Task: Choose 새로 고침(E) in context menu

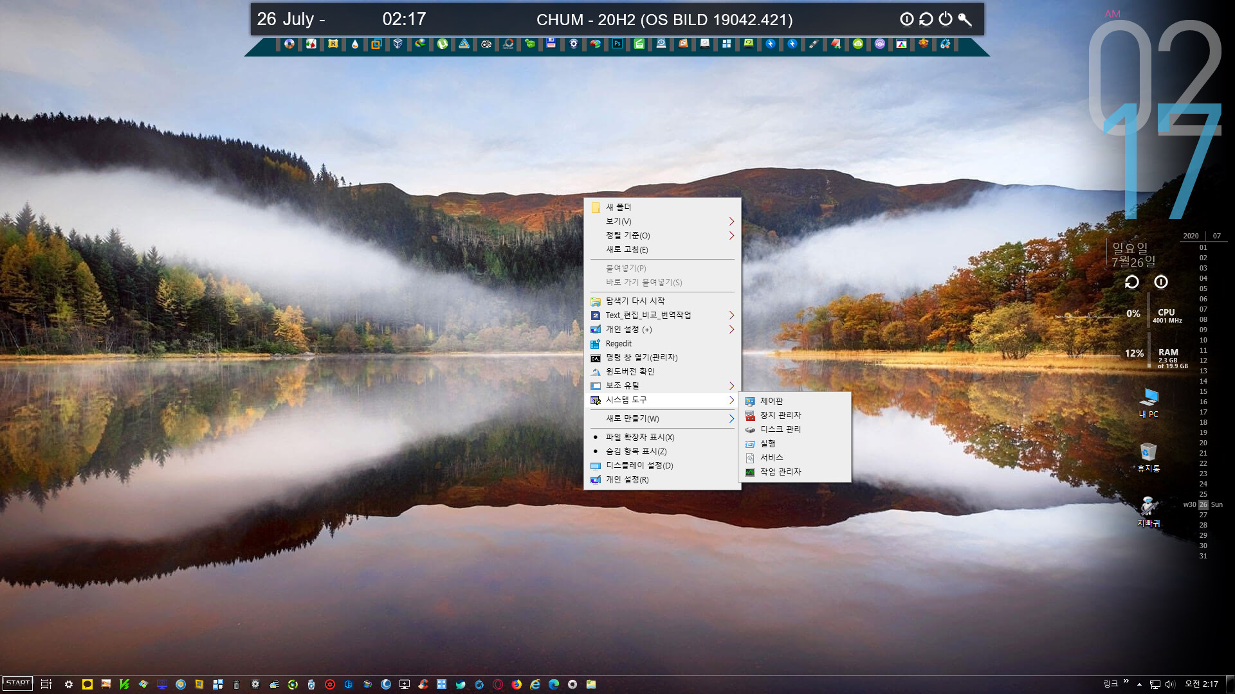Action: 662,249
